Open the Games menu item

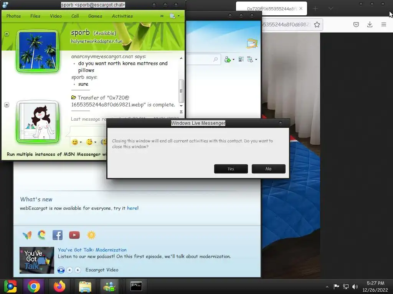point(95,16)
